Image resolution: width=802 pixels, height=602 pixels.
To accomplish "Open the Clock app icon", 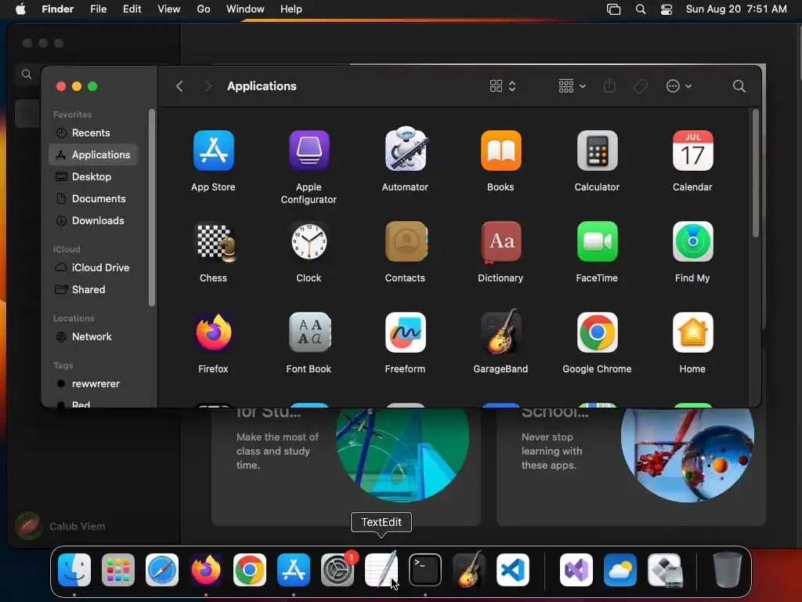I will tap(309, 241).
